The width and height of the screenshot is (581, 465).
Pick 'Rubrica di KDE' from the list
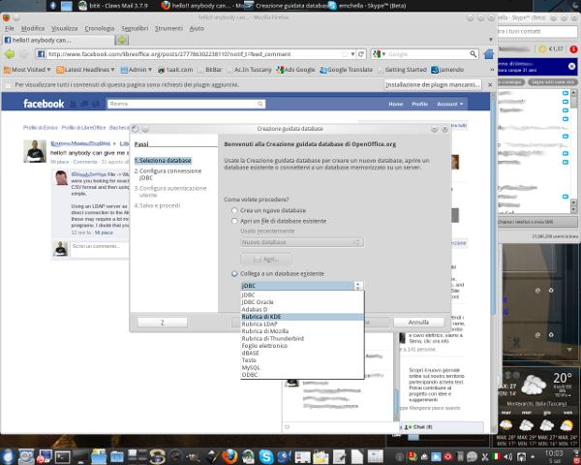tap(260, 317)
